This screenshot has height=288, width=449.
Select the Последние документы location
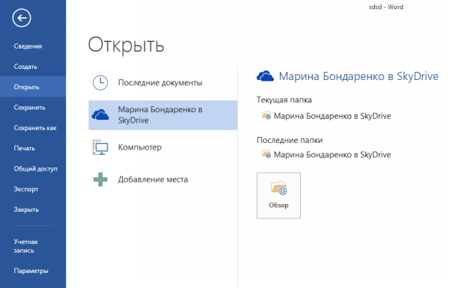point(160,83)
